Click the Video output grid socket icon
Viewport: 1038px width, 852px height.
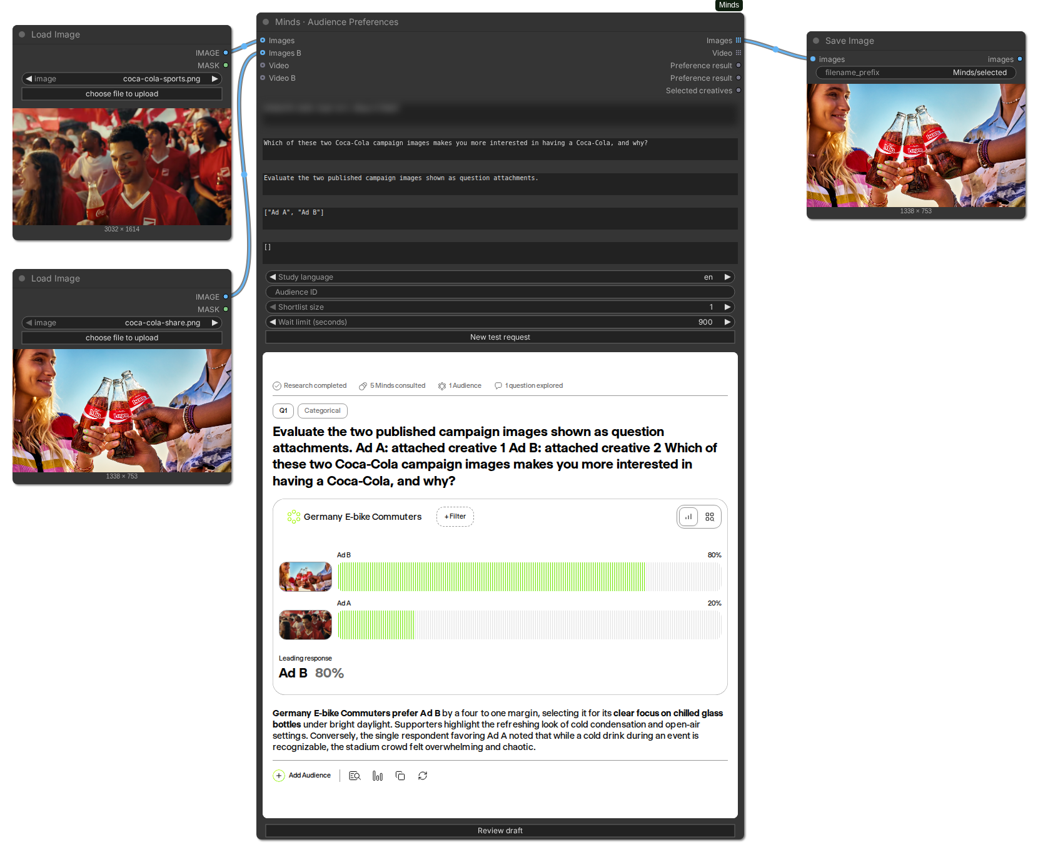[x=738, y=53]
